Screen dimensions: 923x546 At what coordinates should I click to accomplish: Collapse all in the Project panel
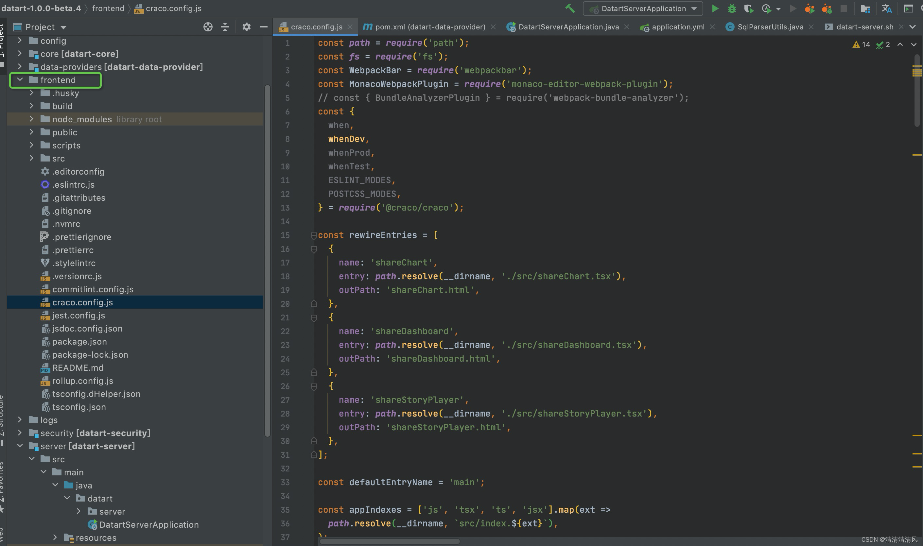click(x=225, y=27)
